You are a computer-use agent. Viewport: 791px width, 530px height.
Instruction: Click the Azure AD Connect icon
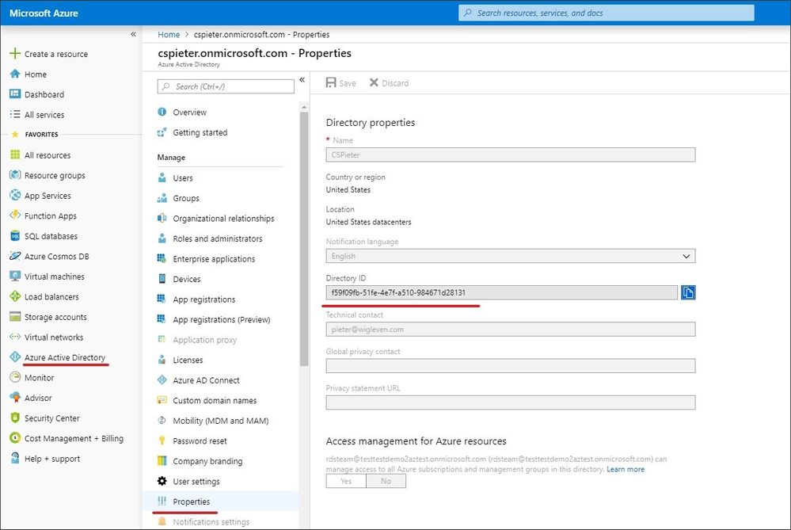162,379
